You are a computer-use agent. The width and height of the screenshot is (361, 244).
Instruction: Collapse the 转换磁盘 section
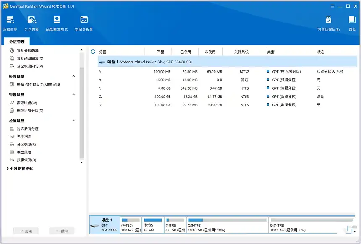pyautogui.click(x=74, y=77)
